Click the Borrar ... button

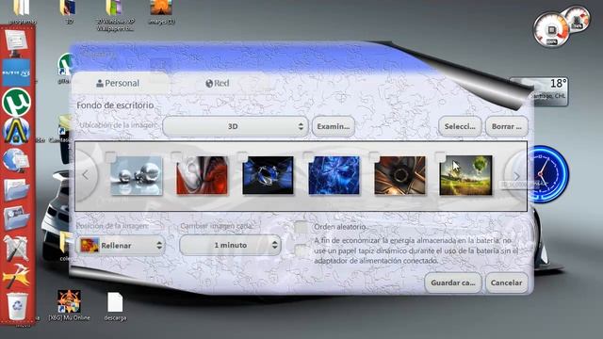point(507,126)
